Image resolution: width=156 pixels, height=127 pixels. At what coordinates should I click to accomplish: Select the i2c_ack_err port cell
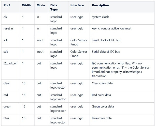11,63
